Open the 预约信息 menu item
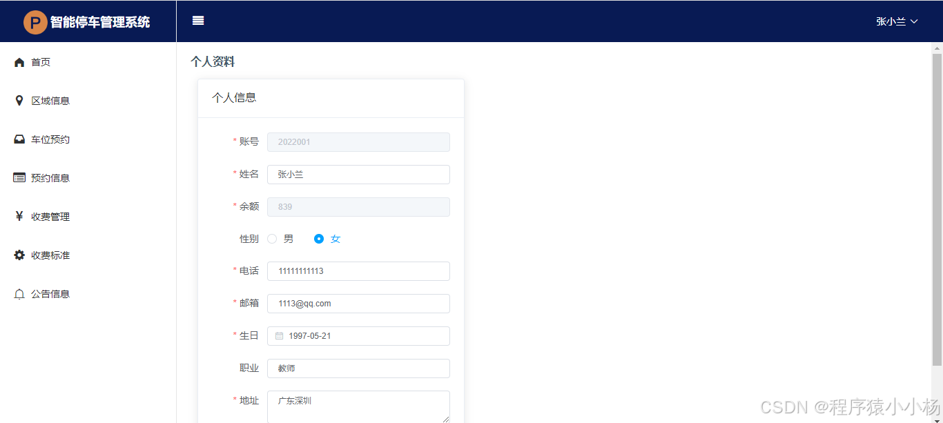 (x=88, y=178)
